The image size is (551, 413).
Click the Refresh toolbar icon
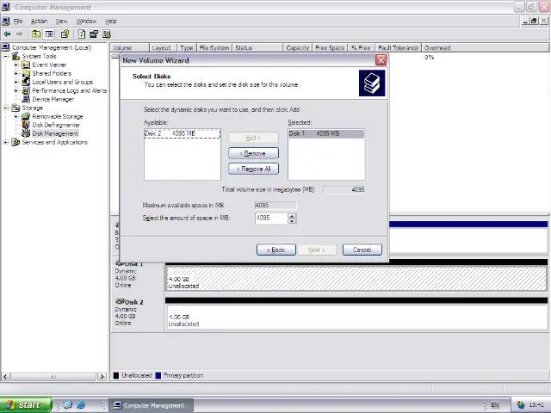pos(82,34)
